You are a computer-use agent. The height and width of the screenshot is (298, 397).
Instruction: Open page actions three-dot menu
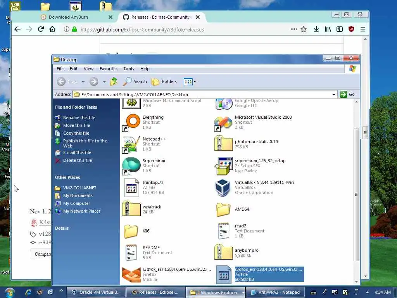[x=294, y=29]
